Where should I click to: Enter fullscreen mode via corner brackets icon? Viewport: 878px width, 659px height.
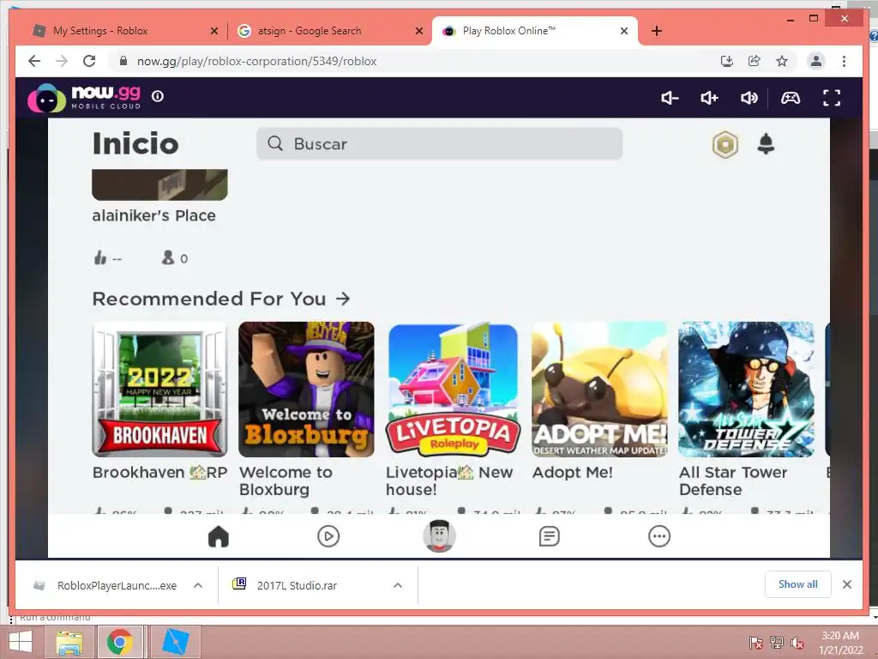click(832, 98)
